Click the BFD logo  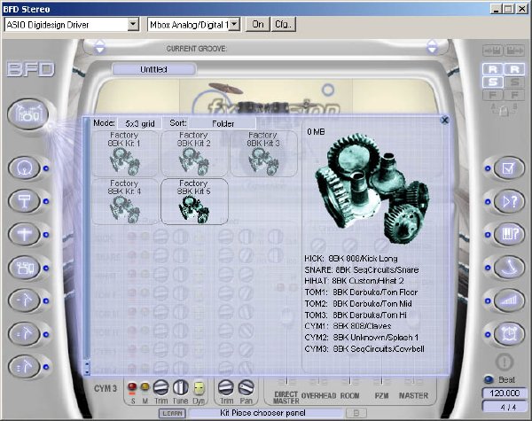pyautogui.click(x=30, y=69)
